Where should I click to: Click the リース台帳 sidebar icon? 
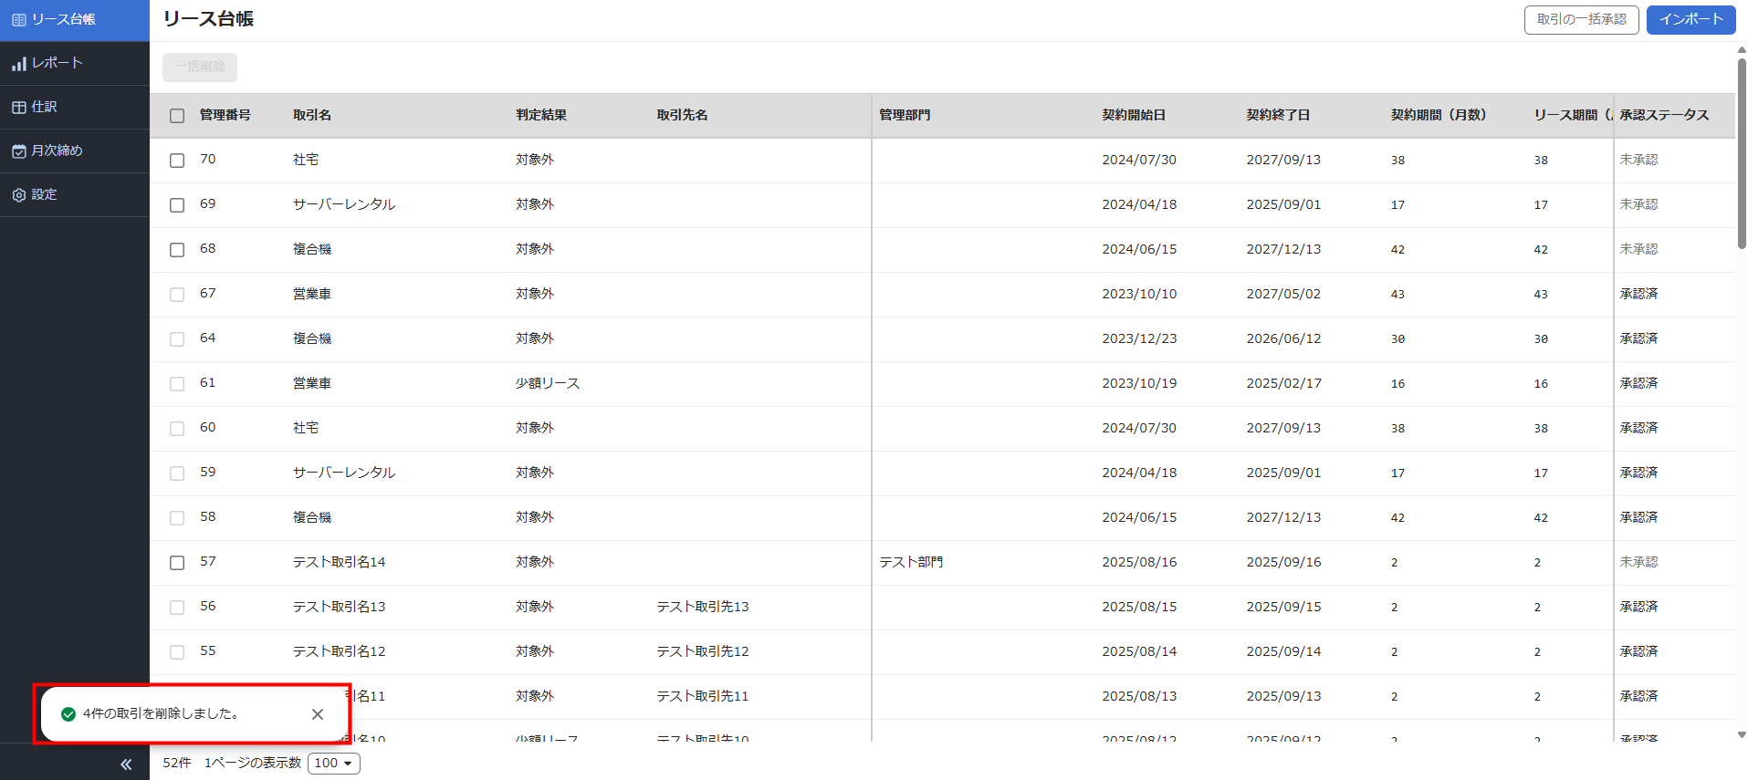18,19
